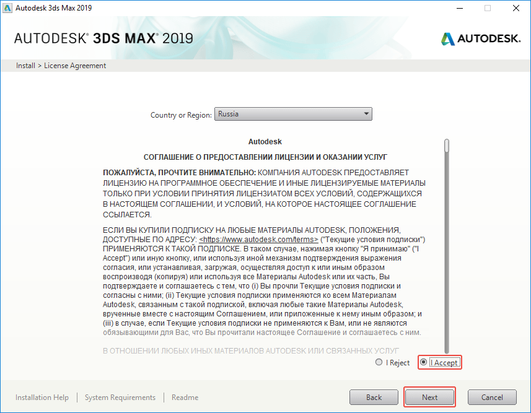The image size is (531, 413).
Task: Click the Next button
Action: [429, 397]
